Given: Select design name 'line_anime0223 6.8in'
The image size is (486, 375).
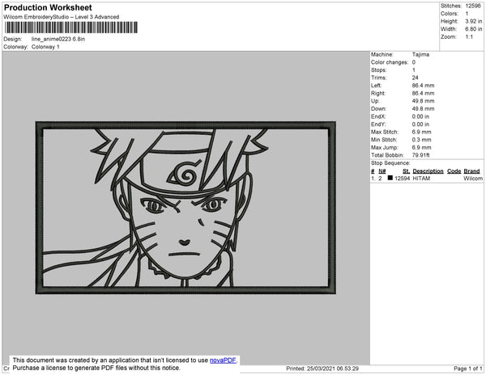Looking at the screenshot, I should pyautogui.click(x=58, y=40).
